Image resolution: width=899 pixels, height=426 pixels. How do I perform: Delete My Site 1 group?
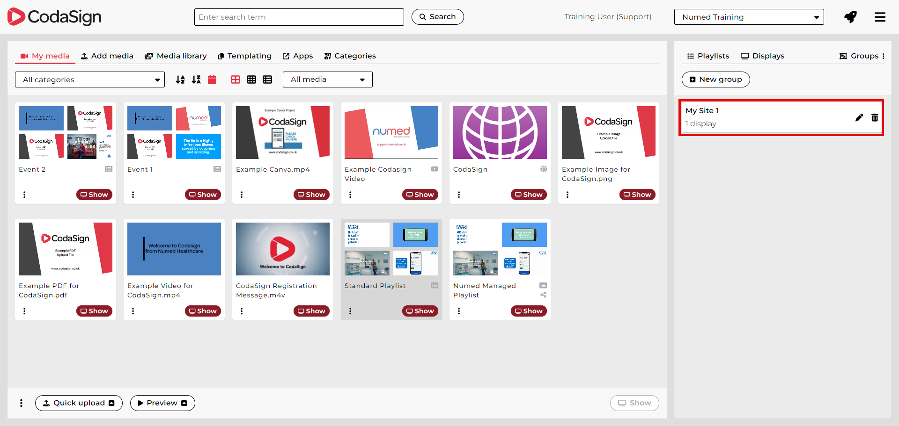point(874,117)
